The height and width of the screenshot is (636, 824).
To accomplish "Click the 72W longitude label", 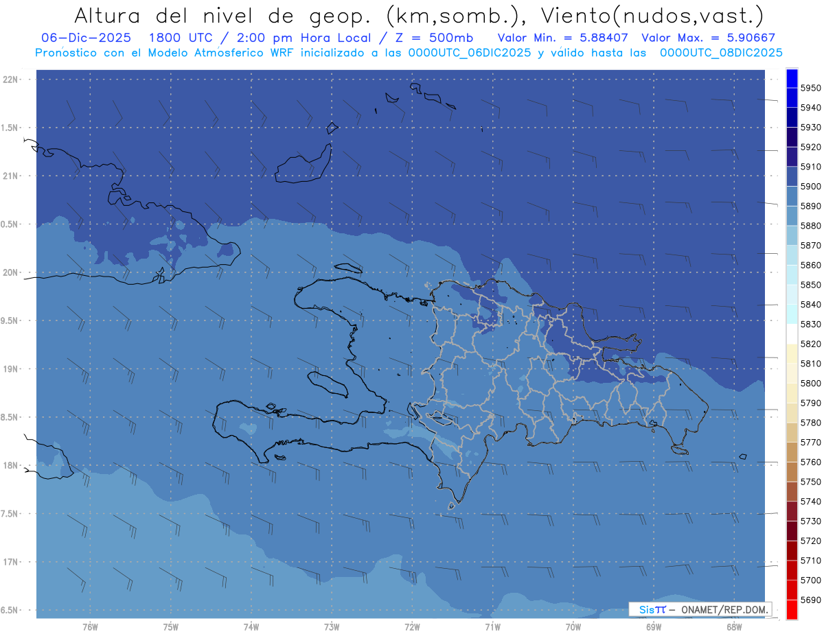I will click(412, 627).
